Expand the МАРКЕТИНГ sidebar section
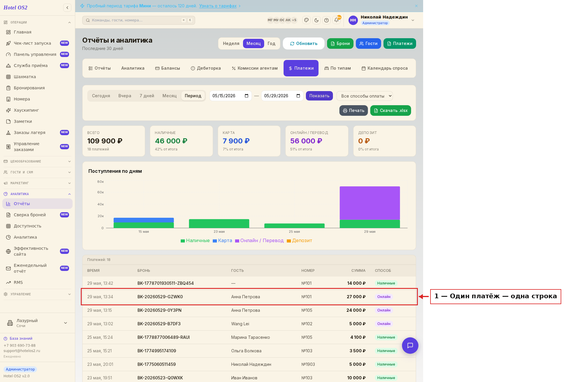The width and height of the screenshot is (568, 382). [37, 183]
